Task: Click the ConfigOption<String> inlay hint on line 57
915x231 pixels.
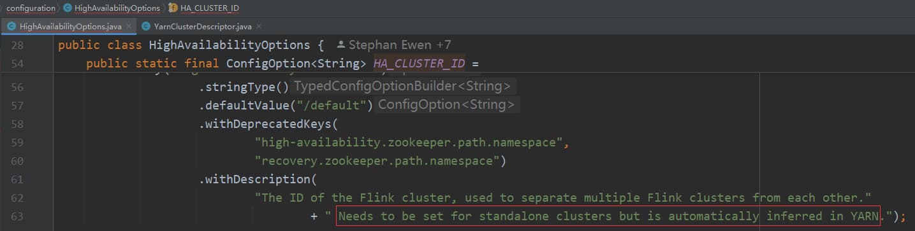Action: tap(446, 105)
